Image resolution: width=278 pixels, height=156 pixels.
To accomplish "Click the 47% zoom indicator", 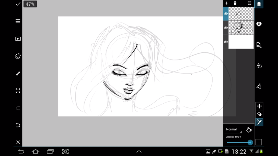I will [30, 4].
